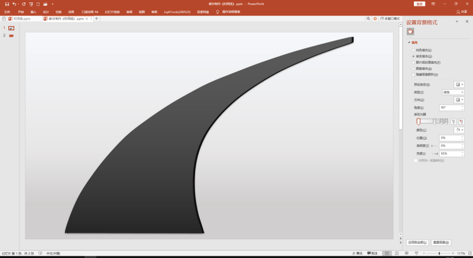
Task: Add a gradient stop with the add icon
Action: pos(454,120)
